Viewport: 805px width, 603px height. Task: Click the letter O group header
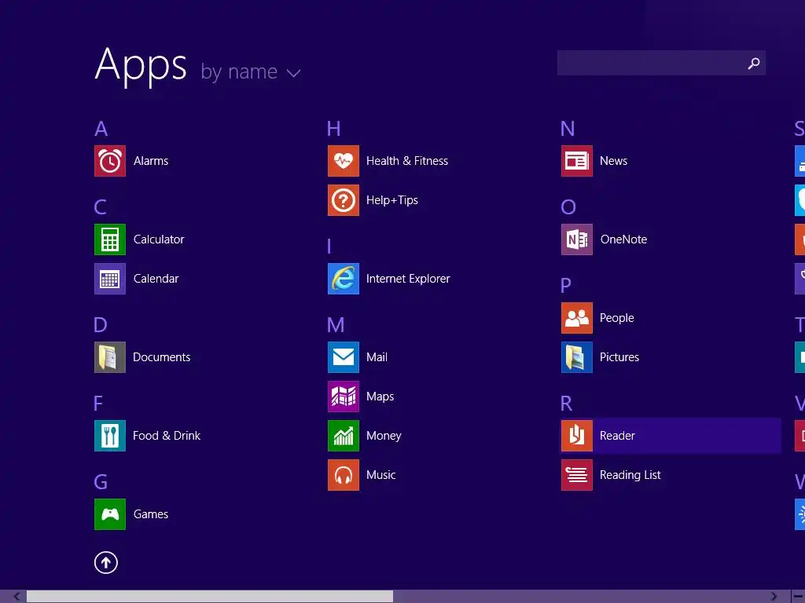click(568, 207)
